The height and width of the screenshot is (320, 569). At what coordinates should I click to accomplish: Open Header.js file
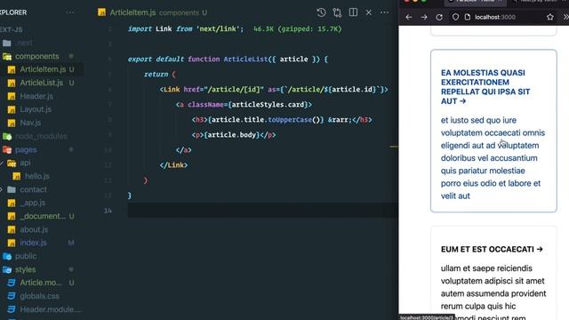36,96
